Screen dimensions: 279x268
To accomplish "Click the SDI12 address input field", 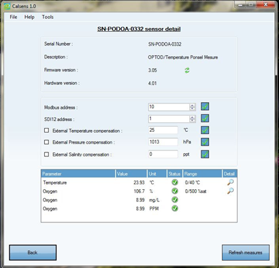I will [x=169, y=119].
